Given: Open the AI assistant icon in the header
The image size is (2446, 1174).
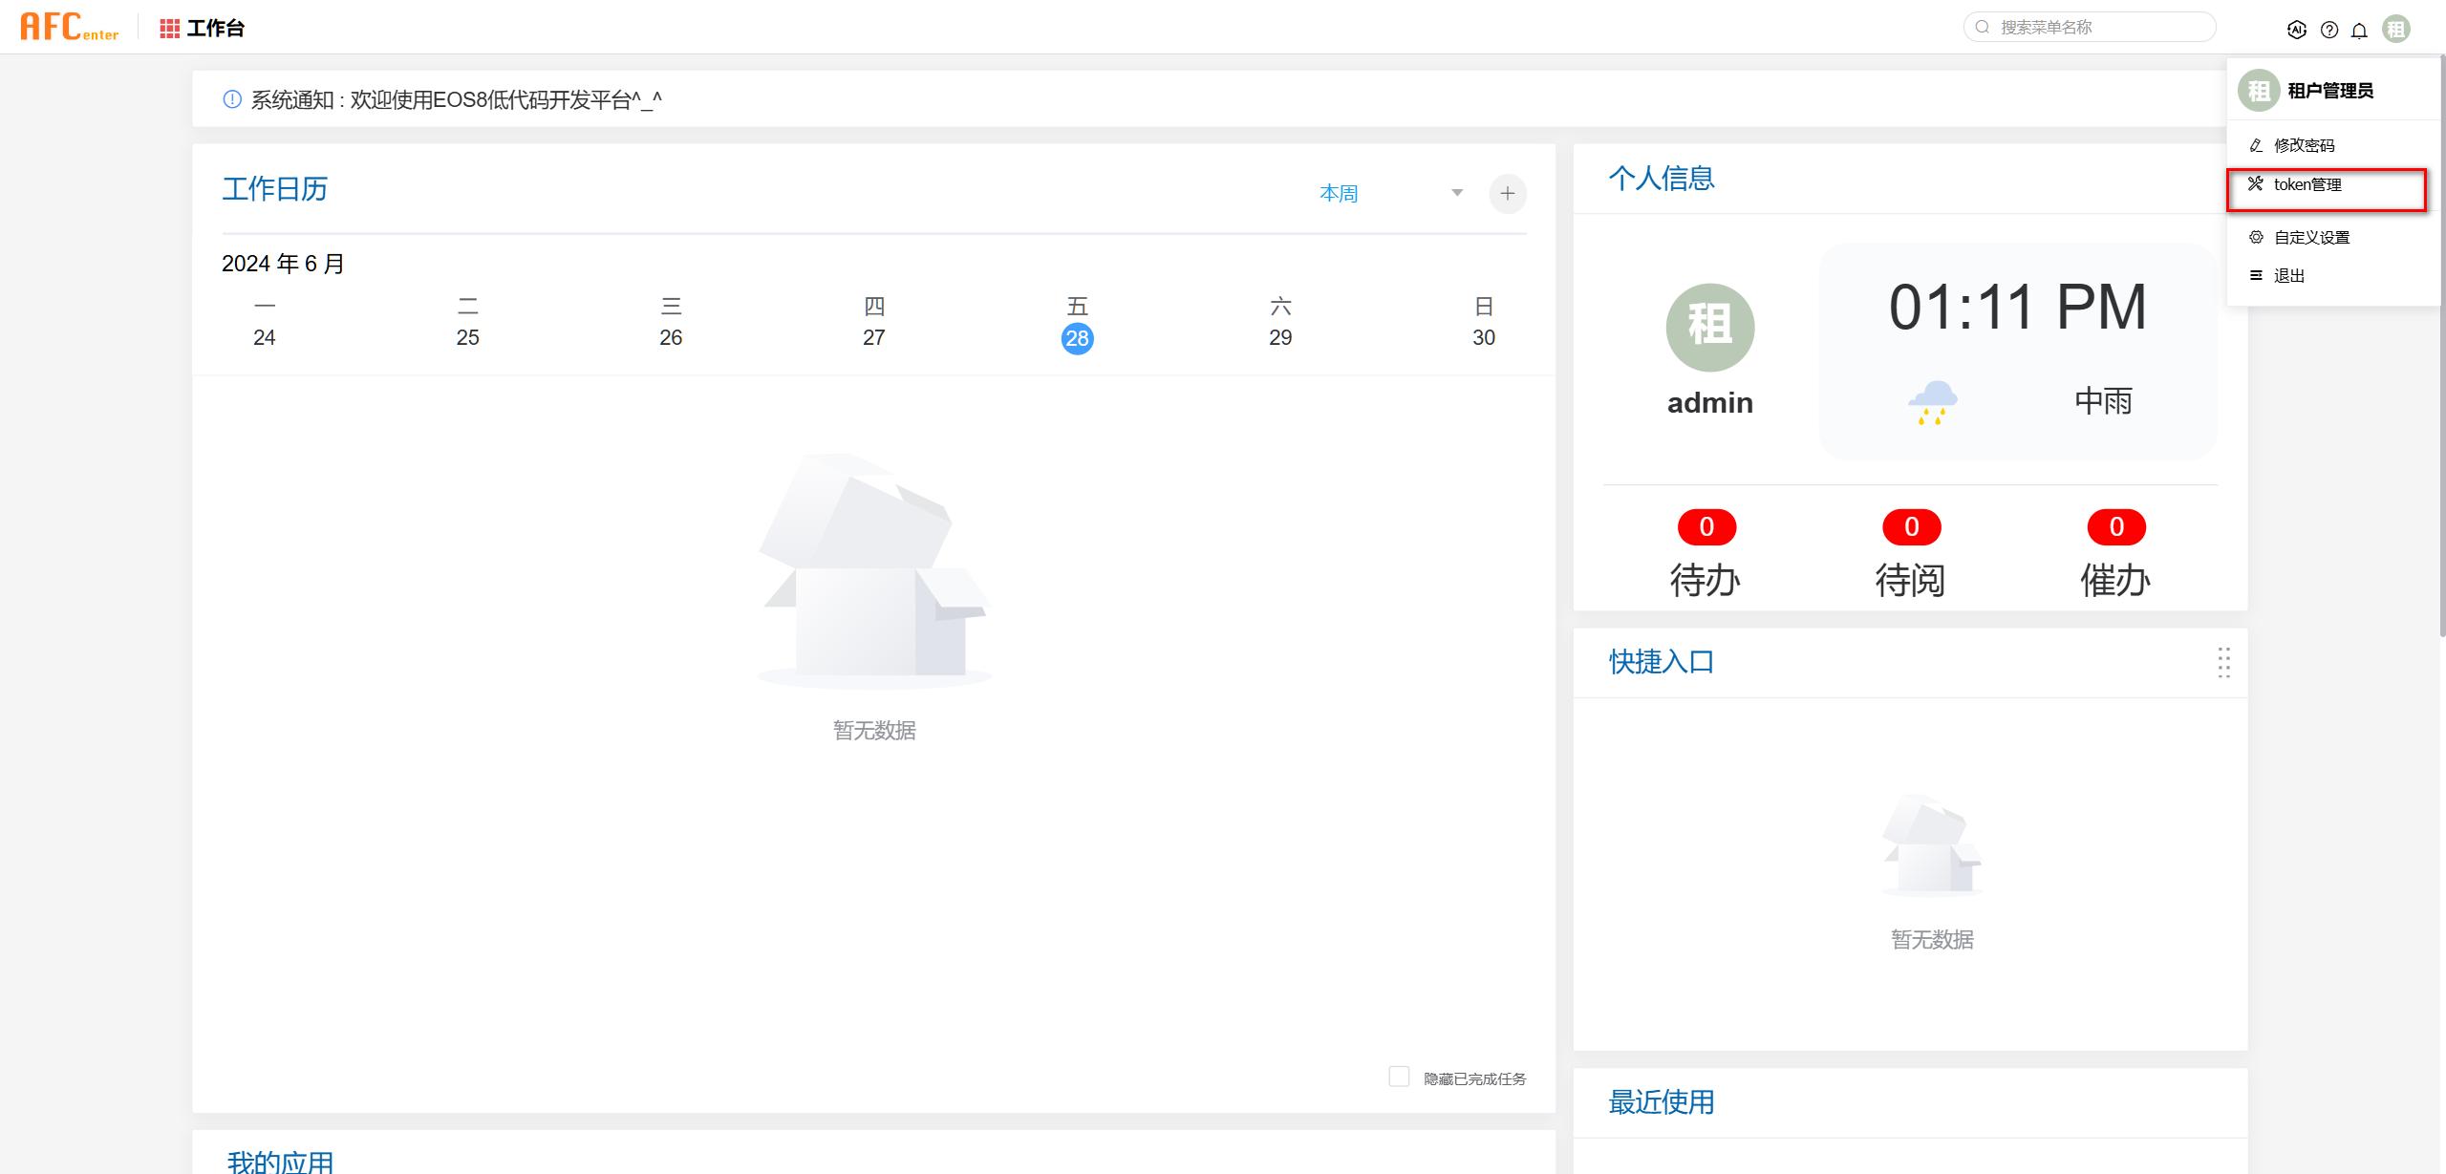Looking at the screenshot, I should click(x=2298, y=29).
